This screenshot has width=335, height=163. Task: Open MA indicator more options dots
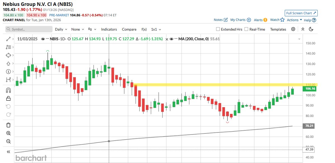(x=176, y=39)
